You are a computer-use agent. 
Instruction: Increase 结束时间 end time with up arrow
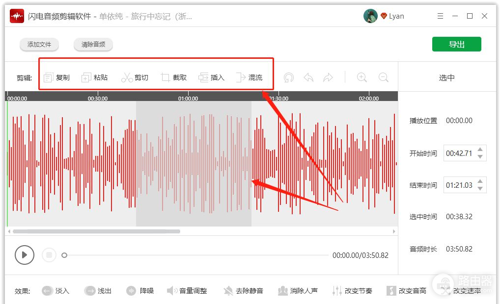480,181
